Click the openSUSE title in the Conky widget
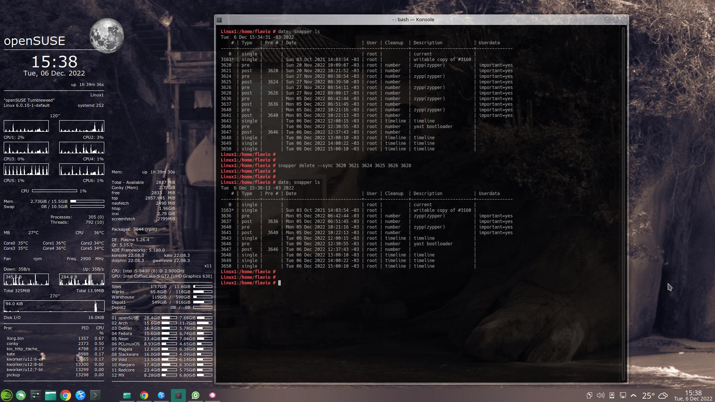The height and width of the screenshot is (402, 715). point(35,41)
